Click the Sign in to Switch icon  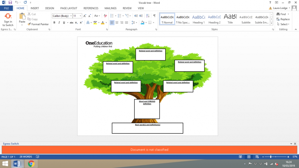tap(8, 20)
